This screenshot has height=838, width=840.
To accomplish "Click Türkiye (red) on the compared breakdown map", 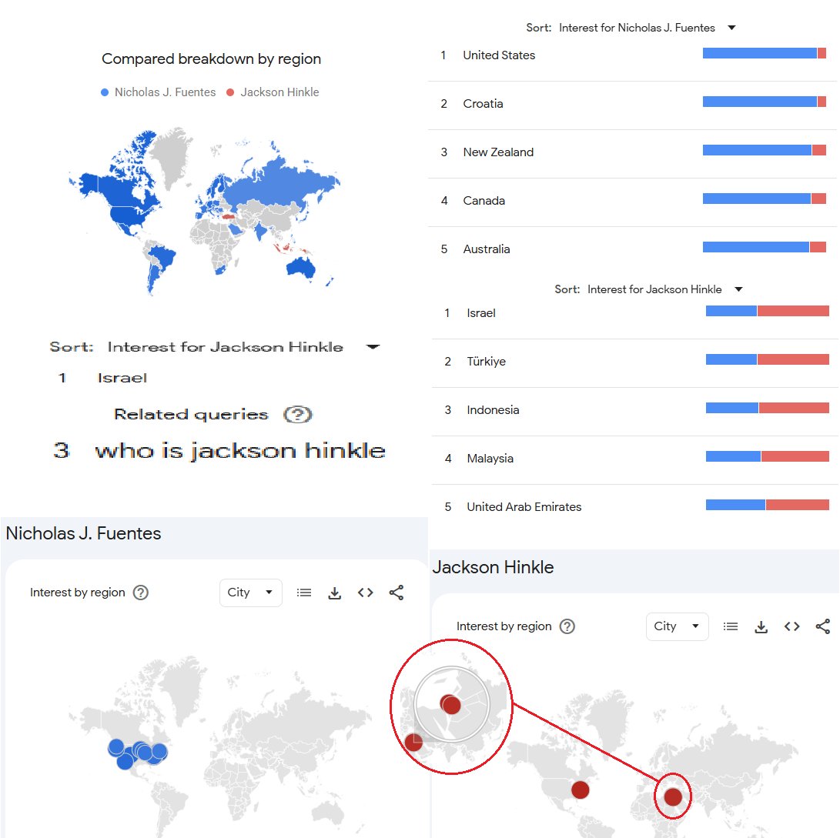I will (x=228, y=217).
